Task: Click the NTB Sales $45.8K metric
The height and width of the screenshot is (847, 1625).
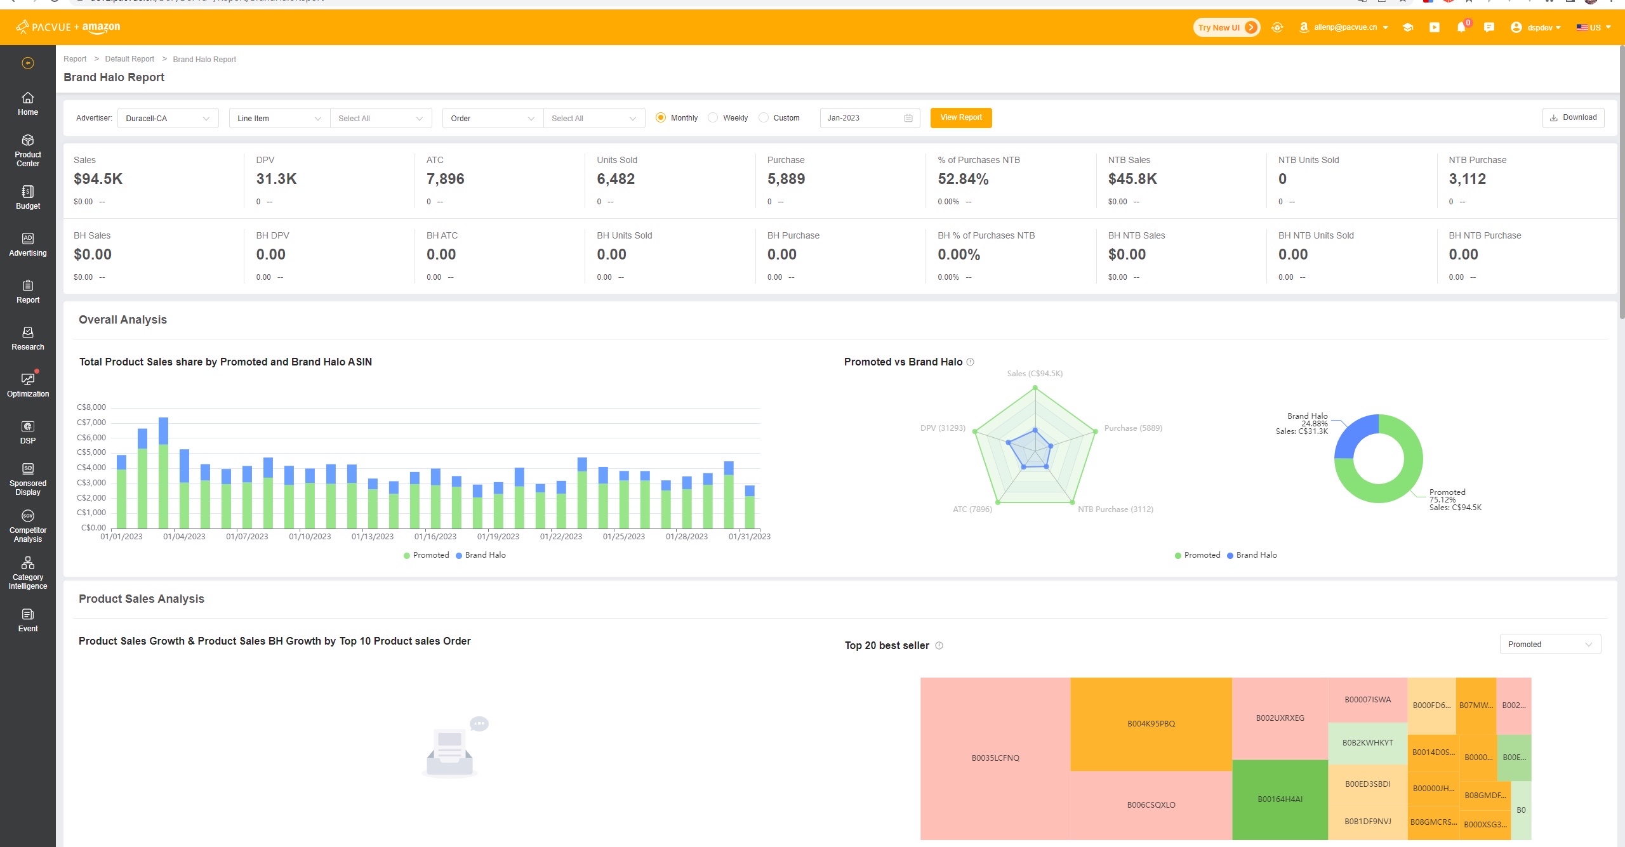Action: (1181, 180)
